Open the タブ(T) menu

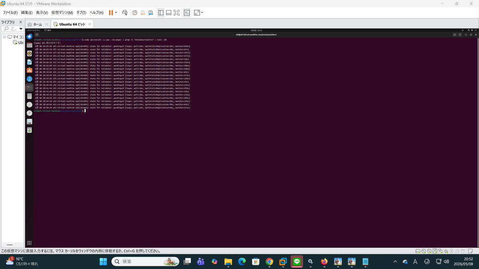point(81,13)
